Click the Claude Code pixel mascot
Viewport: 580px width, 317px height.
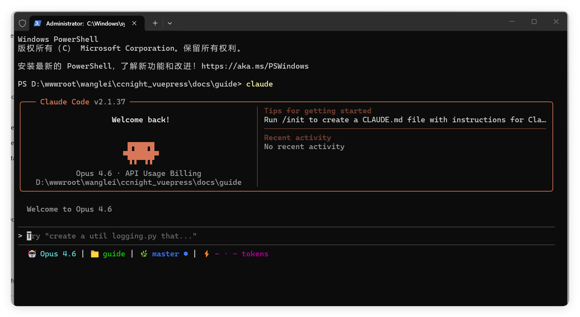(141, 153)
